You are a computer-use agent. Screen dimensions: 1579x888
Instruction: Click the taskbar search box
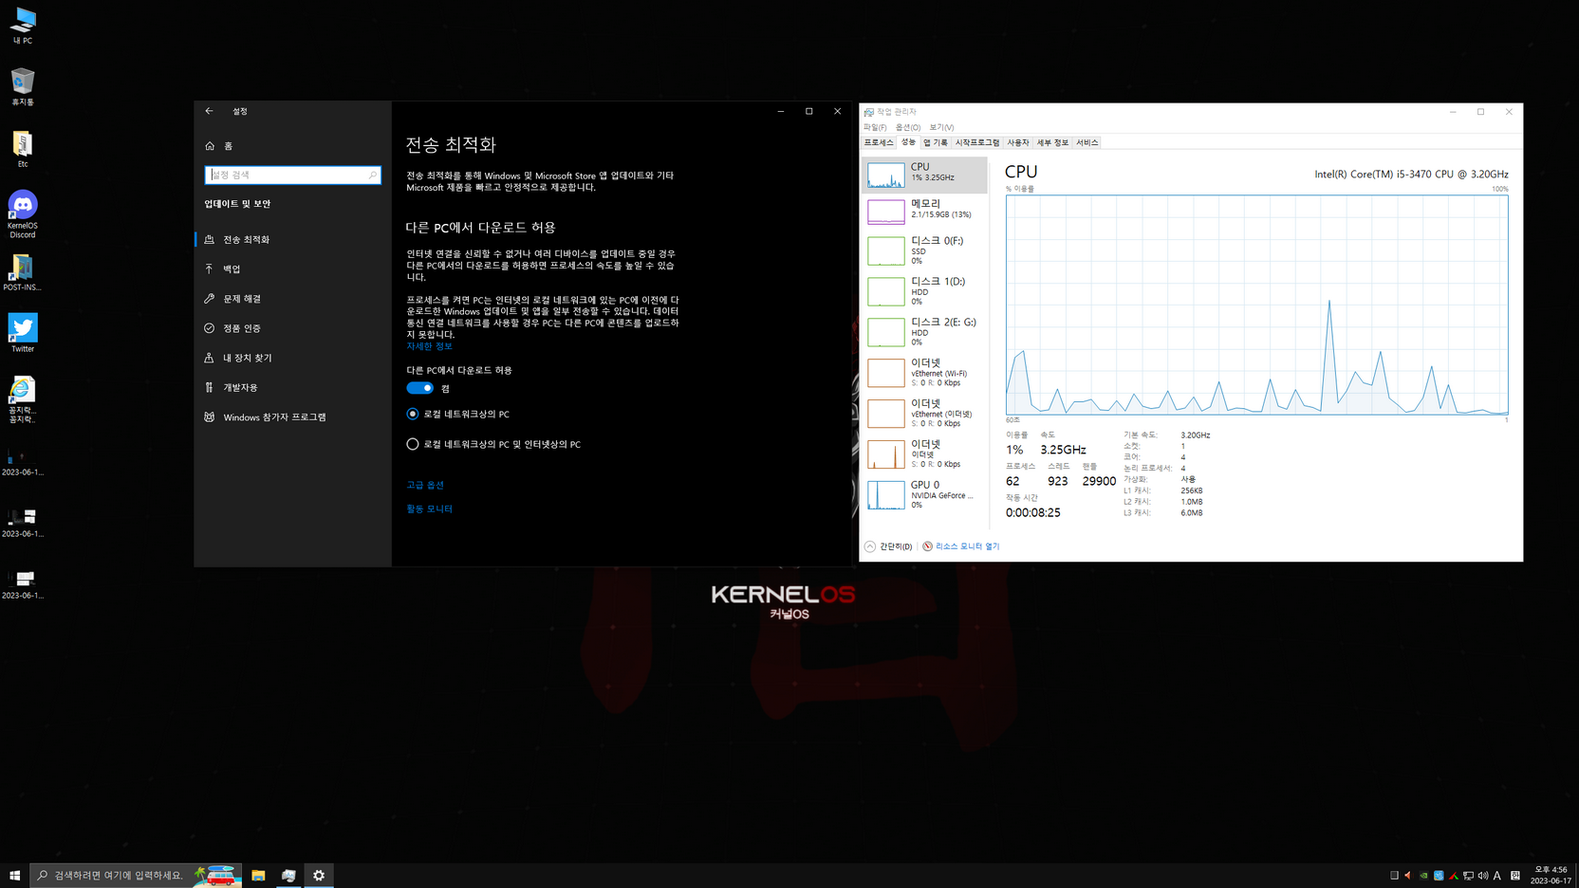click(136, 876)
